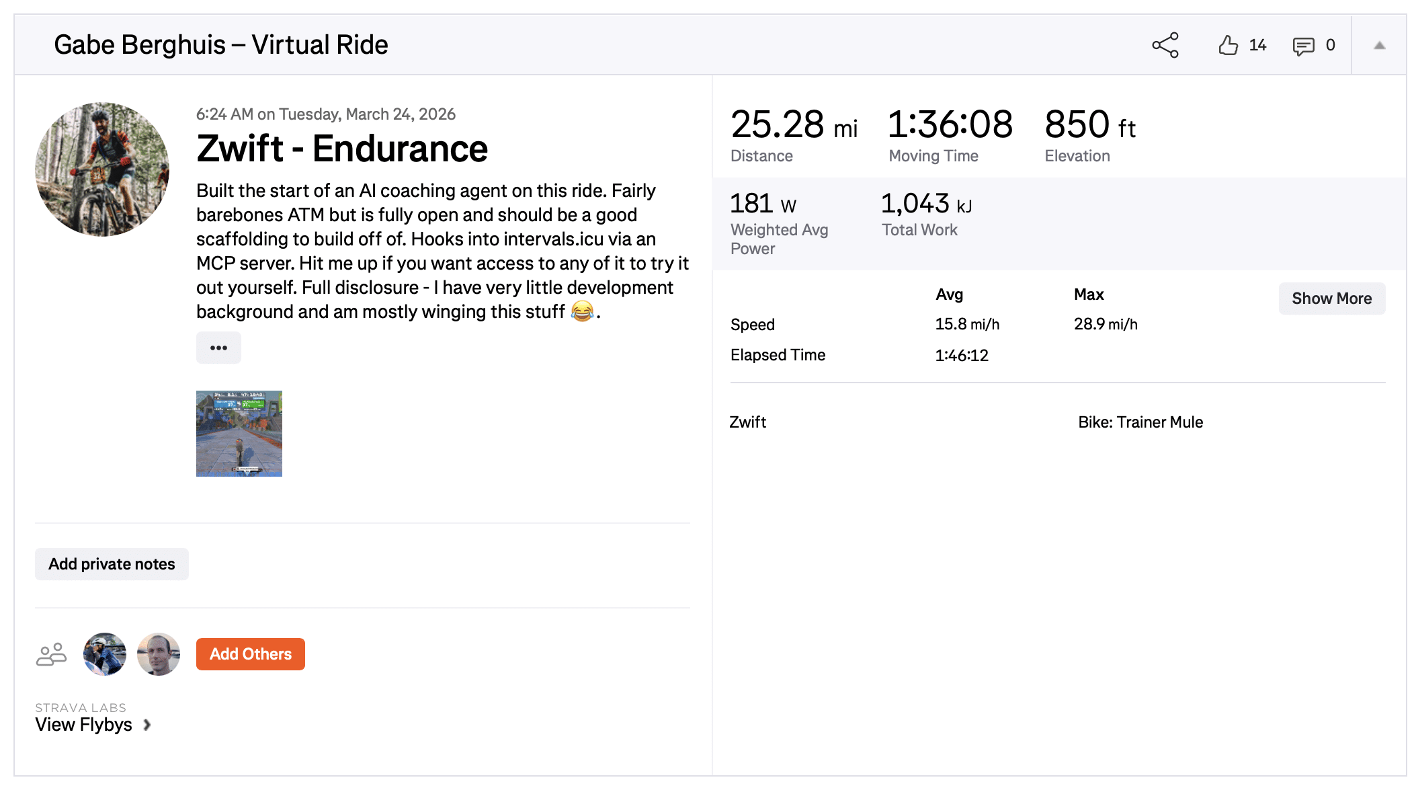
Task: Click the 1,043 kJ Total Work value
Action: coord(927,204)
